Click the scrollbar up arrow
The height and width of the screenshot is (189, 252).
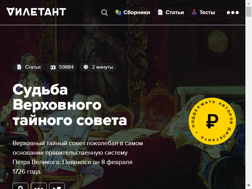(249, 3)
